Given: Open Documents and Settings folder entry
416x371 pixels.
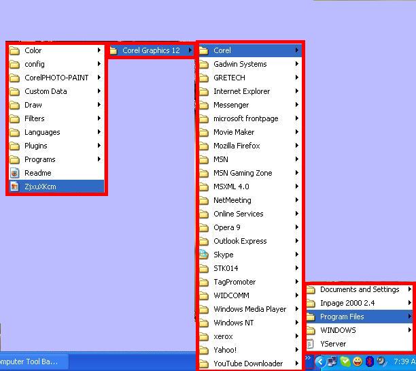Looking at the screenshot, I should tap(360, 289).
